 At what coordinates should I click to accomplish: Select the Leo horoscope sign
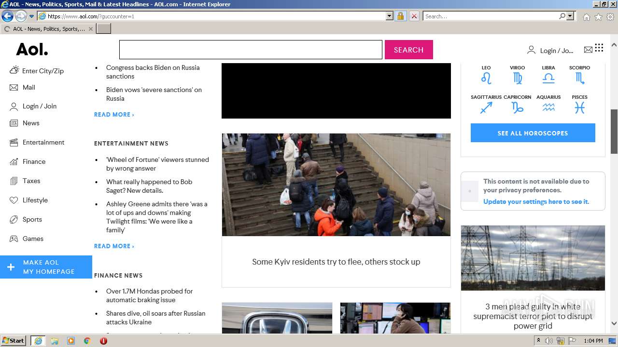(x=486, y=75)
